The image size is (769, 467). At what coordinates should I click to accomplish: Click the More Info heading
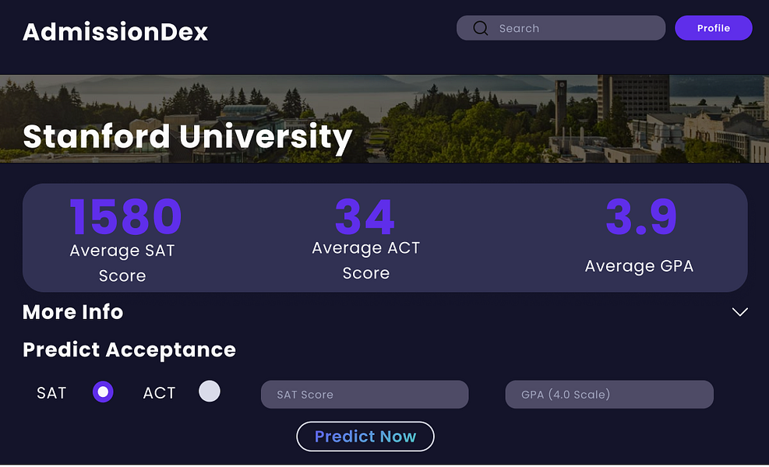(x=72, y=311)
